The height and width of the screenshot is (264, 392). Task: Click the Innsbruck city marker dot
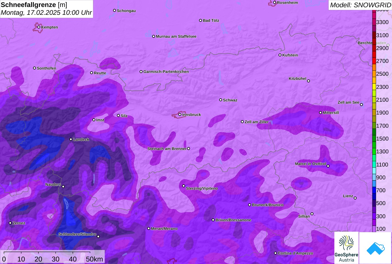coord(180,115)
